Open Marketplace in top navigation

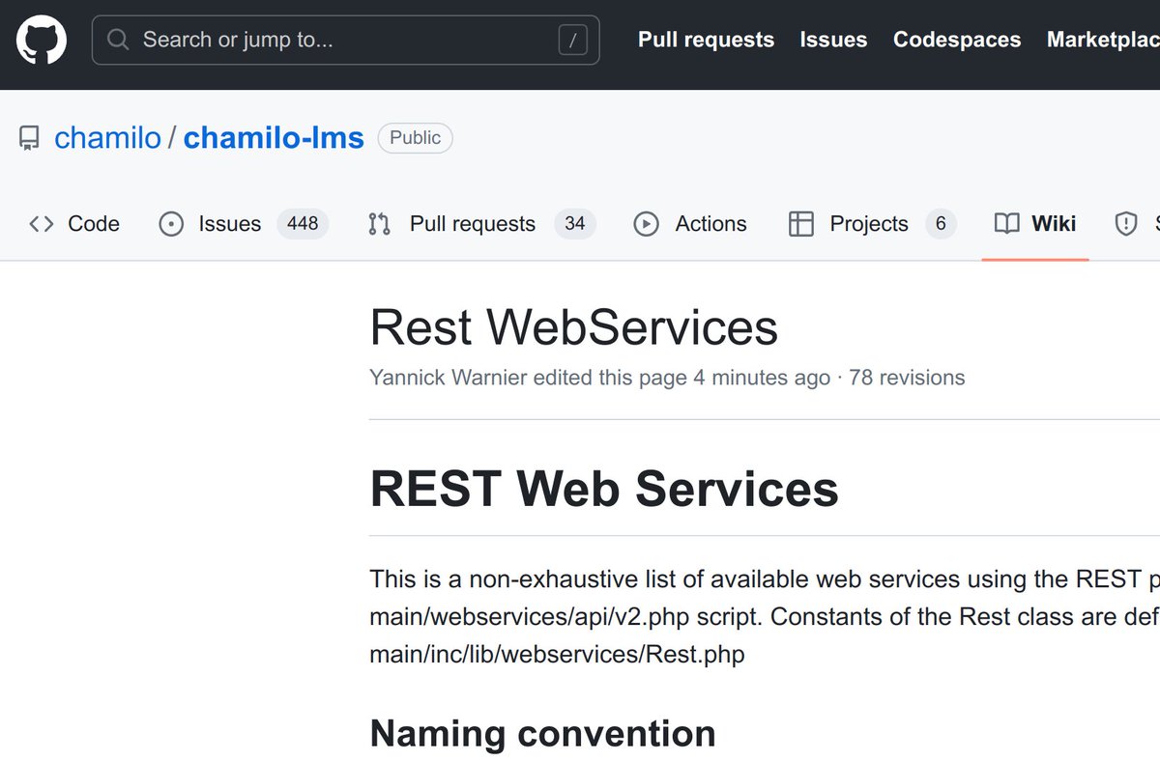click(1103, 40)
